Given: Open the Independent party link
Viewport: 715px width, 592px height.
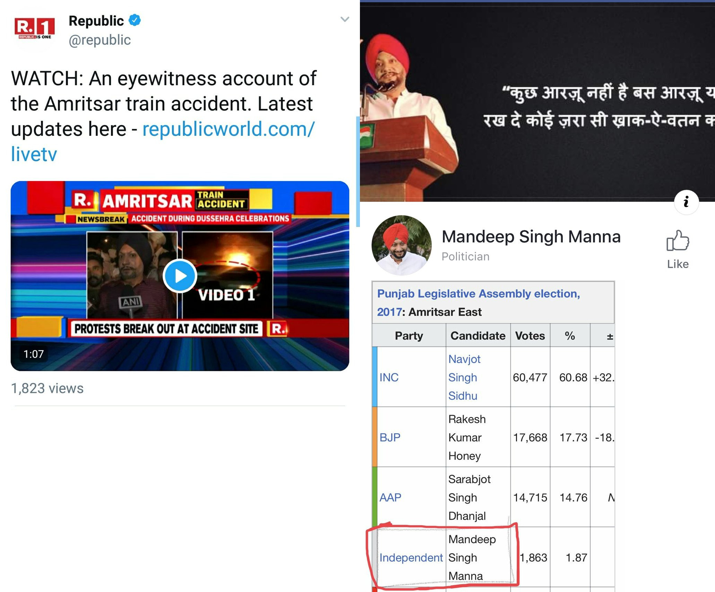Looking at the screenshot, I should point(411,558).
